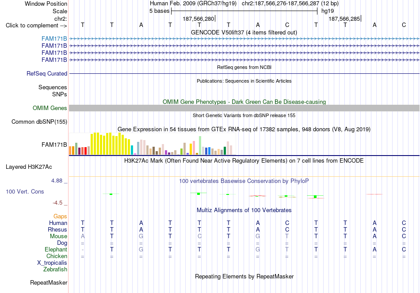The height and width of the screenshot is (293, 420).
Task: Click the 'RefSeq genes from NCBI' title
Action: pos(244,67)
